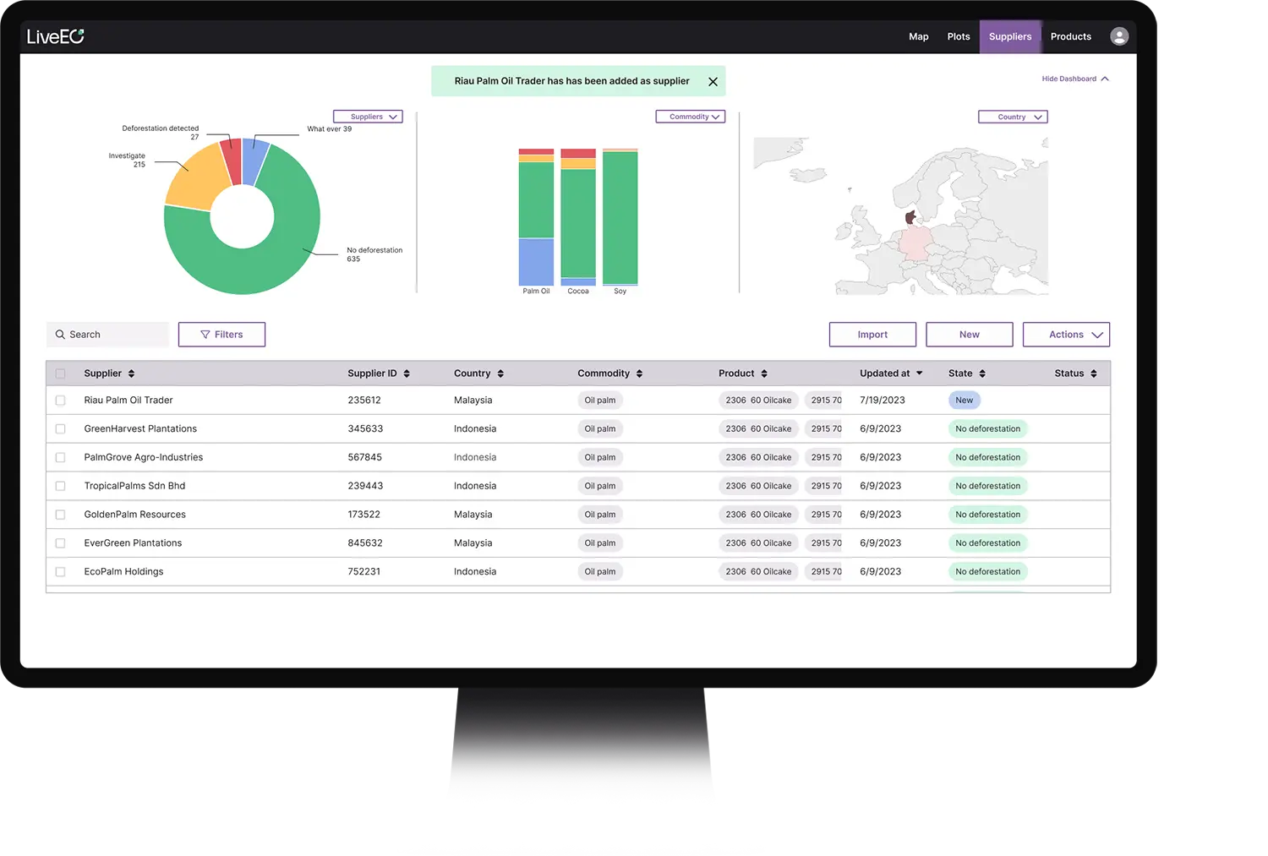This screenshot has width=1268, height=856.
Task: Open the Actions dropdown menu
Action: click(x=1066, y=335)
